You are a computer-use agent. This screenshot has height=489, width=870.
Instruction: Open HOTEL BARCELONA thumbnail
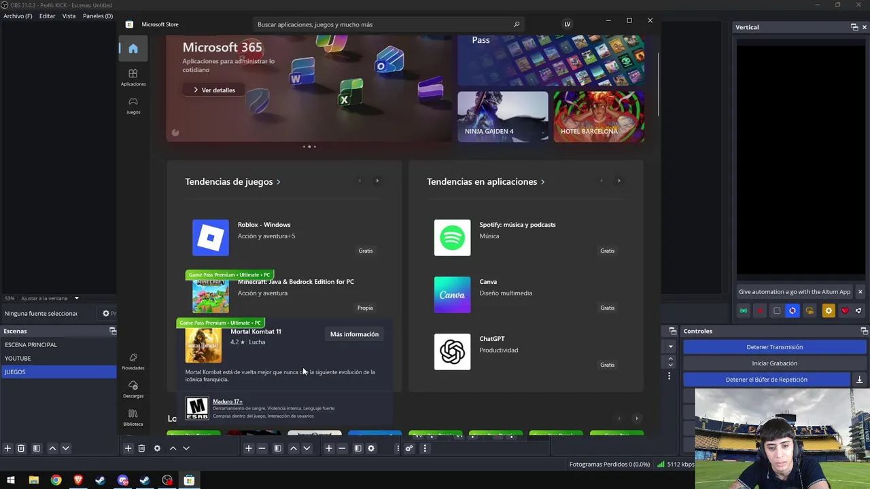pyautogui.click(x=599, y=117)
